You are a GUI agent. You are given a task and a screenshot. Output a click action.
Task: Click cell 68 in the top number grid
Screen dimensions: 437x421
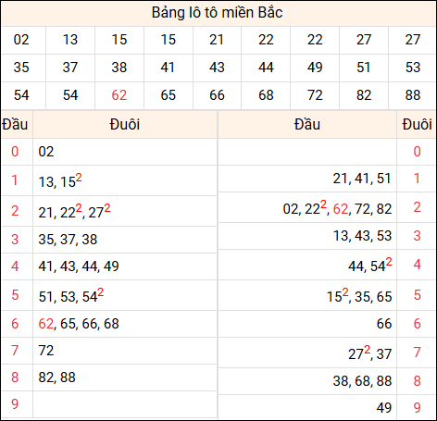tap(266, 95)
